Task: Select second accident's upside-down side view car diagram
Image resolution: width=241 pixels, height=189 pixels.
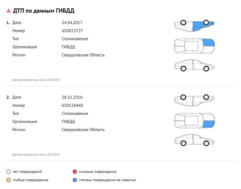Action: (194, 100)
